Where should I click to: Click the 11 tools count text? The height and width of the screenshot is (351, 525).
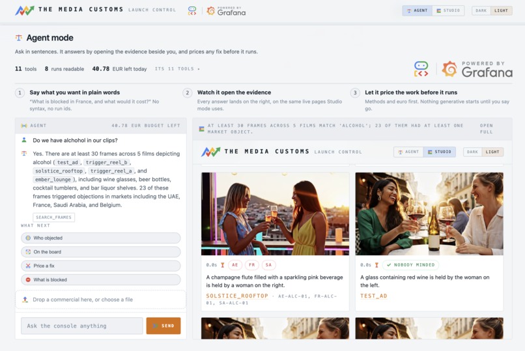pyautogui.click(x=26, y=68)
